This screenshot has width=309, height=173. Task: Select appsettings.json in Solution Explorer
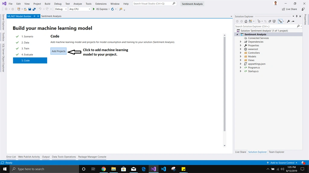[256, 64]
